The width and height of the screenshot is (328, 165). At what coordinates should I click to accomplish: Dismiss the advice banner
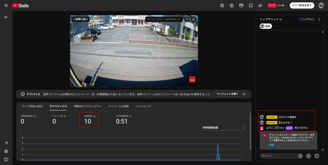pyautogui.click(x=244, y=94)
